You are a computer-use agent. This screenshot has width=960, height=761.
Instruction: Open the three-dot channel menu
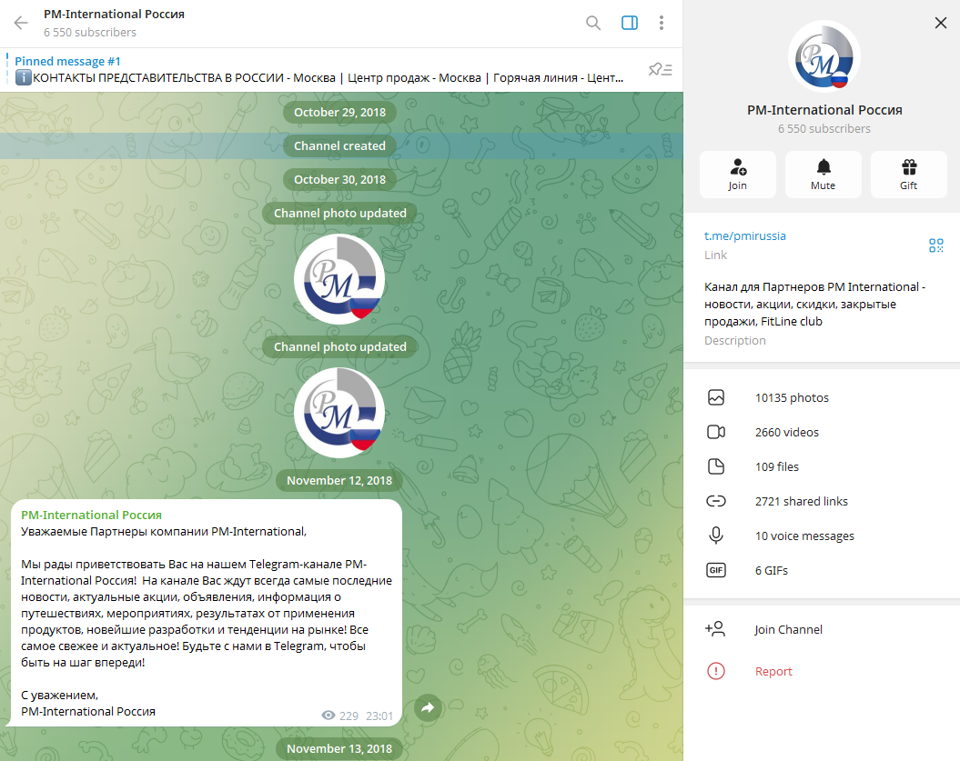[662, 23]
